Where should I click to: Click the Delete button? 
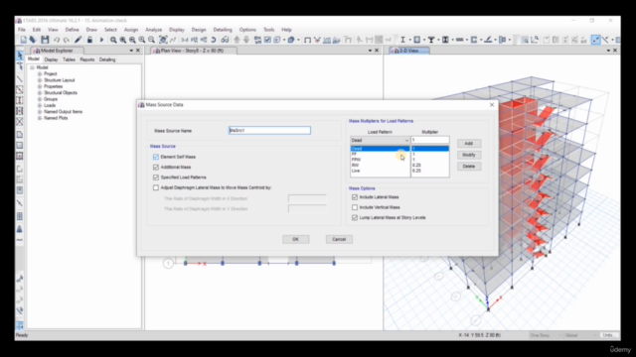(469, 167)
